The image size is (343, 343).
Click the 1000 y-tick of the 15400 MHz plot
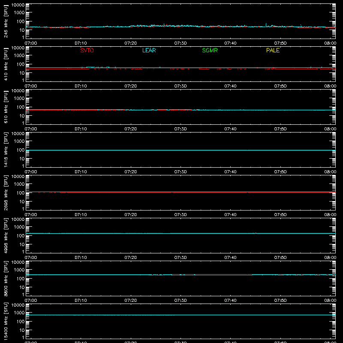[19, 313]
